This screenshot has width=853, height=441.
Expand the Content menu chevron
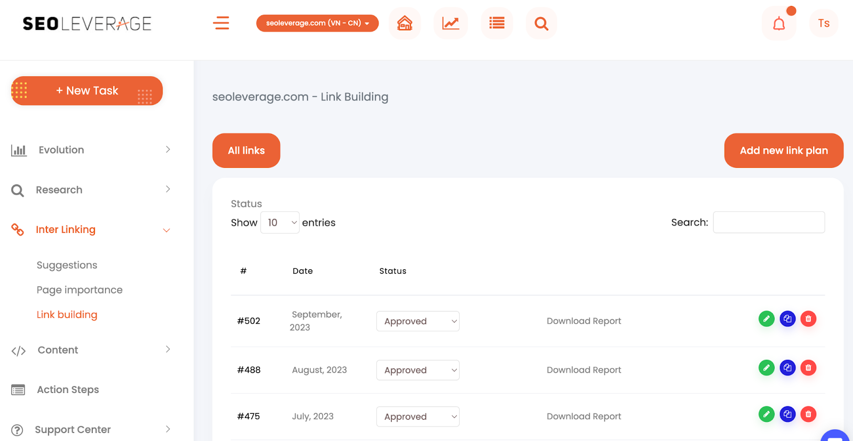(168, 349)
